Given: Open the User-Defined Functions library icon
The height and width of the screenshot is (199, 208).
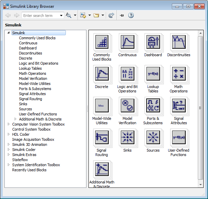Looking at the screenshot, I should click(179, 137).
